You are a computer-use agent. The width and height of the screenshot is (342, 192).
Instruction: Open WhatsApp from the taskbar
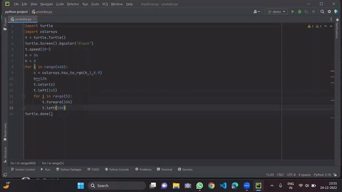click(x=199, y=186)
